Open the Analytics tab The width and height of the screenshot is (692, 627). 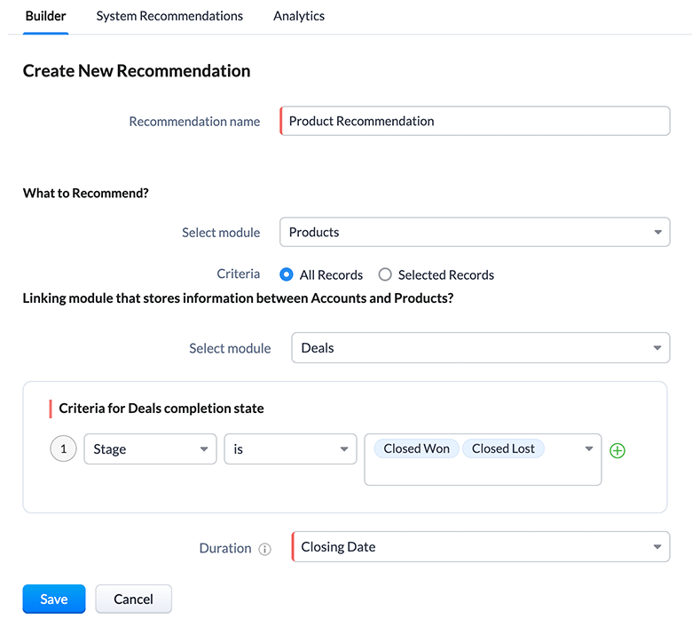click(x=299, y=16)
